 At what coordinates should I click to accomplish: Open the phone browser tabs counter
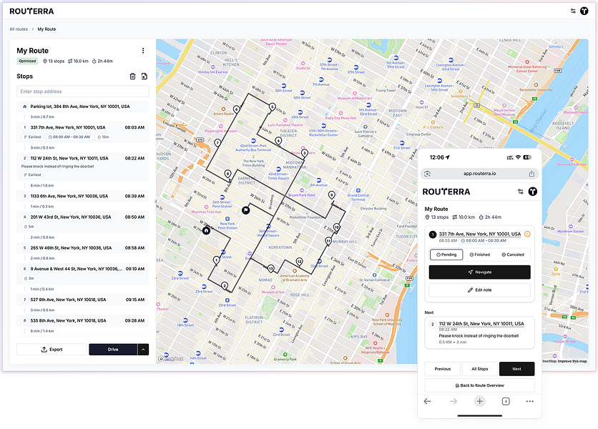pos(506,401)
